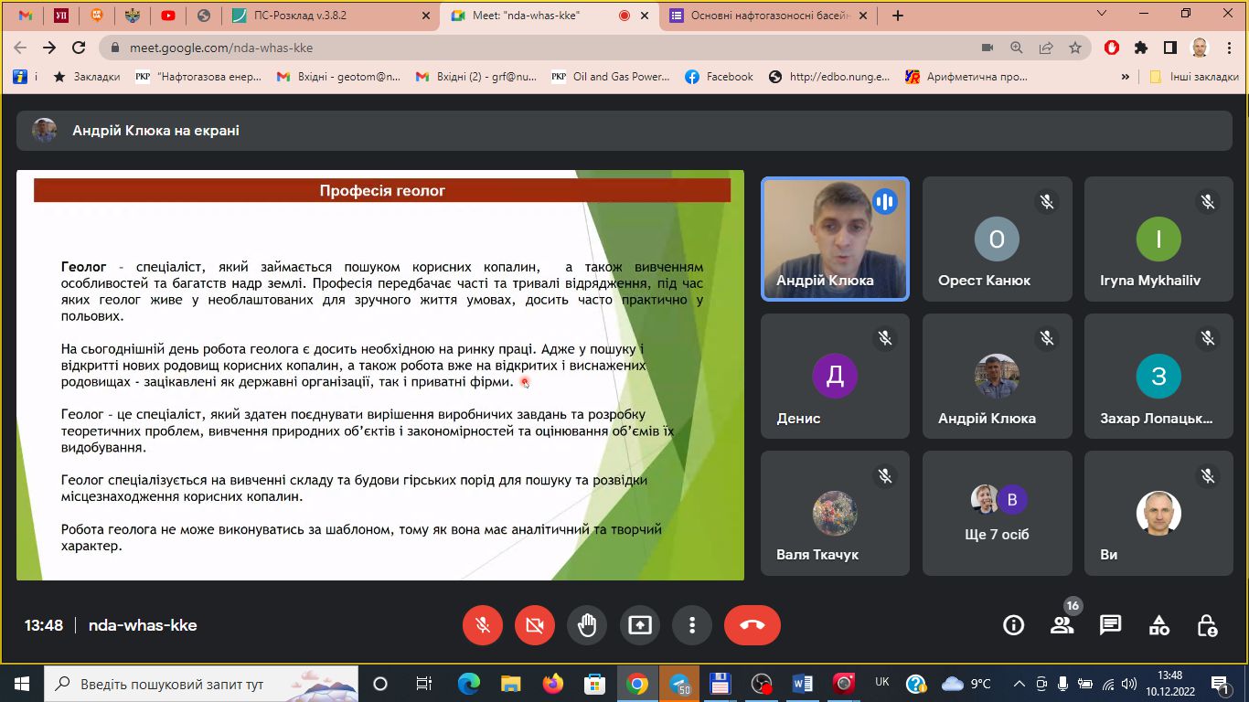
Task: Click the camera permission icon in address bar
Action: (987, 48)
